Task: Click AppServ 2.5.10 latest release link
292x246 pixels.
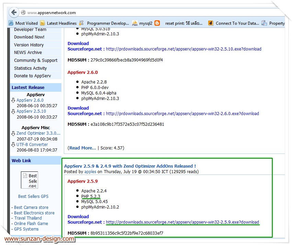Action: (31, 111)
